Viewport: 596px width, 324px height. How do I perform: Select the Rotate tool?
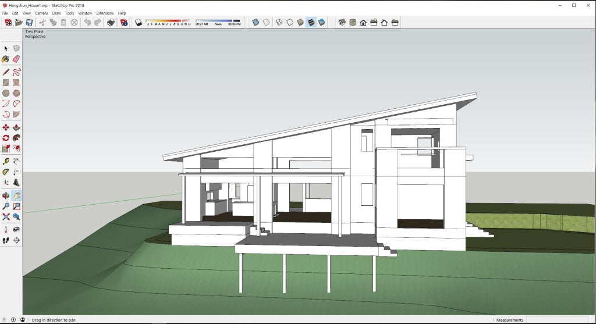click(x=6, y=138)
